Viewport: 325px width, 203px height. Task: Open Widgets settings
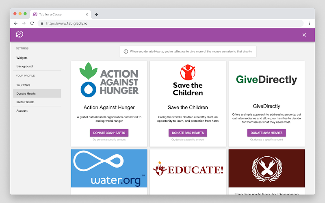pos(22,58)
